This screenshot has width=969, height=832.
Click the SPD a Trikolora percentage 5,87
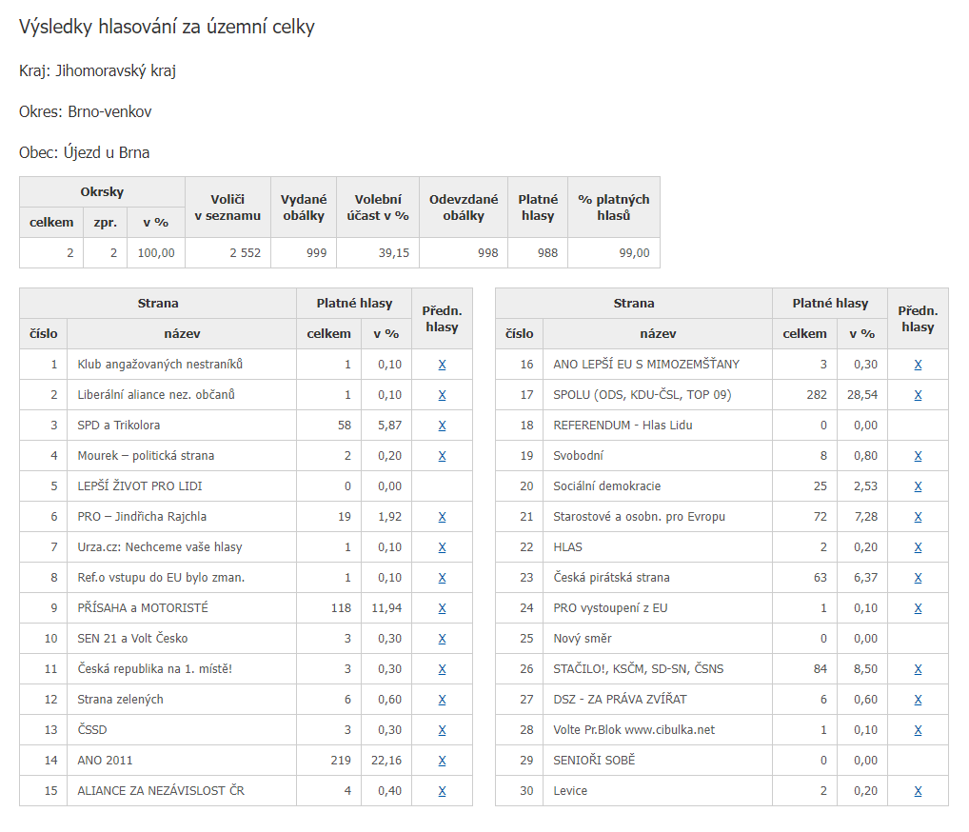coord(389,426)
